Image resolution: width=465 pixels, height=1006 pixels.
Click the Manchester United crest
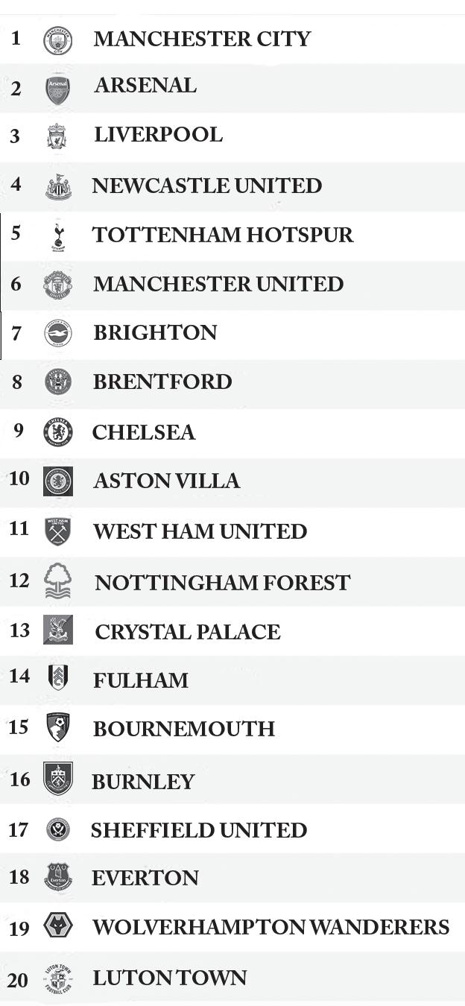[x=57, y=285]
